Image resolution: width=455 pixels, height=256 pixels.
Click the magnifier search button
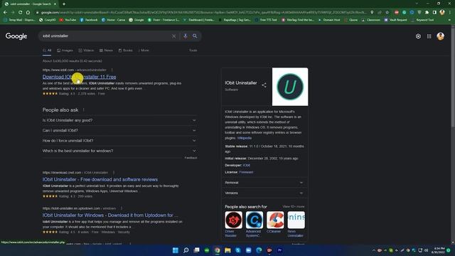click(x=195, y=36)
